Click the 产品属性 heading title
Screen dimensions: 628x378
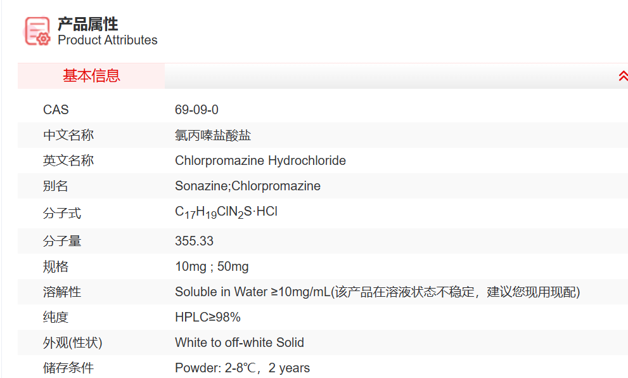pos(88,24)
